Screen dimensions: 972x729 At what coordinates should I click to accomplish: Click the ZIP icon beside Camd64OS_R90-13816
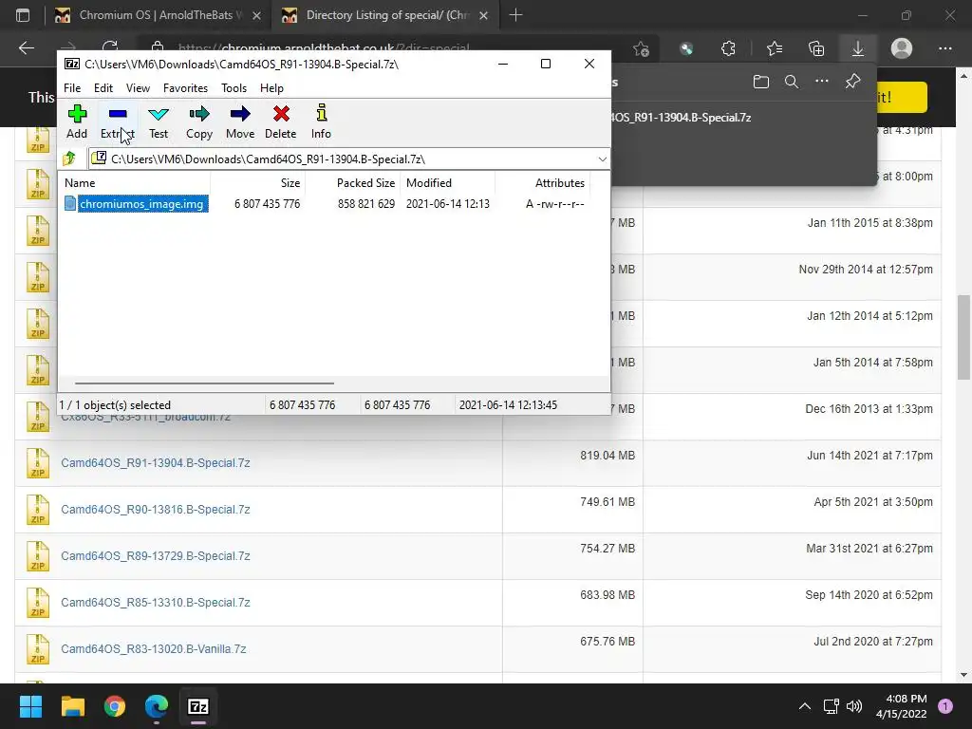[x=38, y=510]
